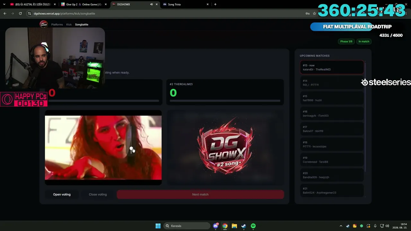Image resolution: width=411 pixels, height=231 pixels.
Task: Open Steam from the taskbar
Action: 244,226
